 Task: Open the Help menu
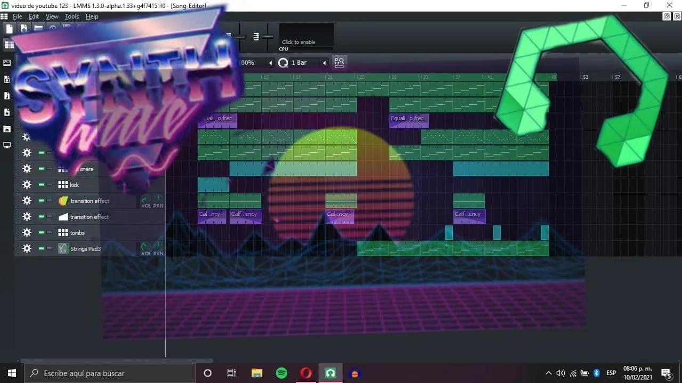pyautogui.click(x=92, y=16)
